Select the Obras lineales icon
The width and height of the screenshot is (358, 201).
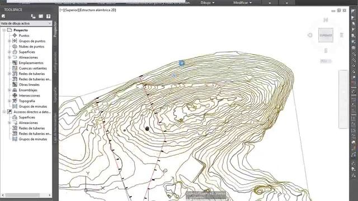point(15,84)
